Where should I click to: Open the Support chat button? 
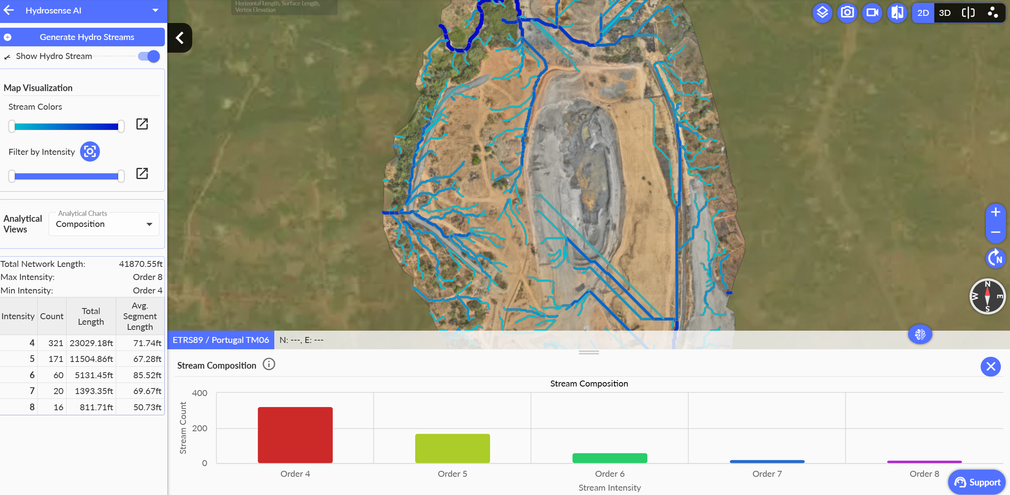[x=977, y=482]
